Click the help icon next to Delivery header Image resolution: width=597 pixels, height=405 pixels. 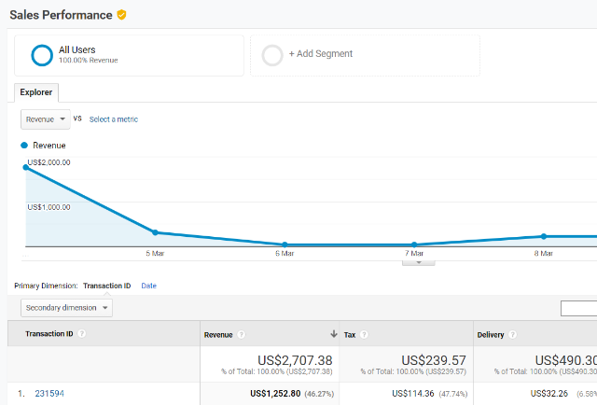coord(513,334)
